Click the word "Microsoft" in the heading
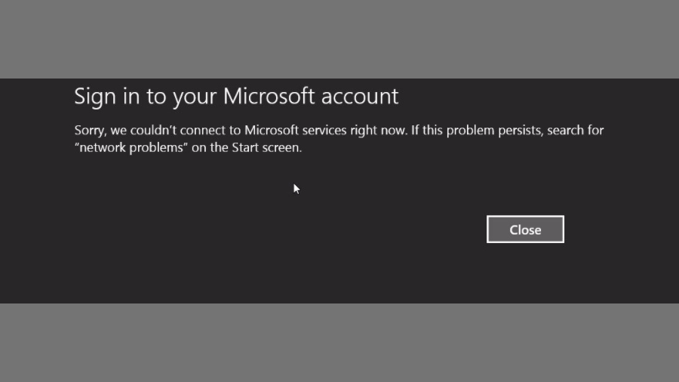Screen dimensions: 679x382 [x=269, y=97]
